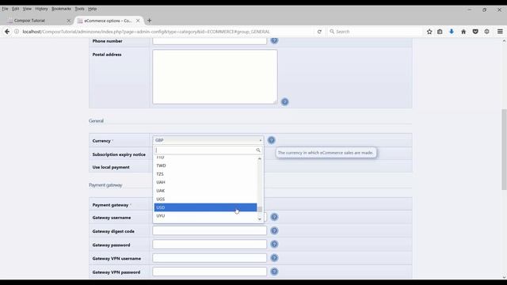Click help icon beside Postal address box
Screen dimensions: 507x285
click(285, 102)
